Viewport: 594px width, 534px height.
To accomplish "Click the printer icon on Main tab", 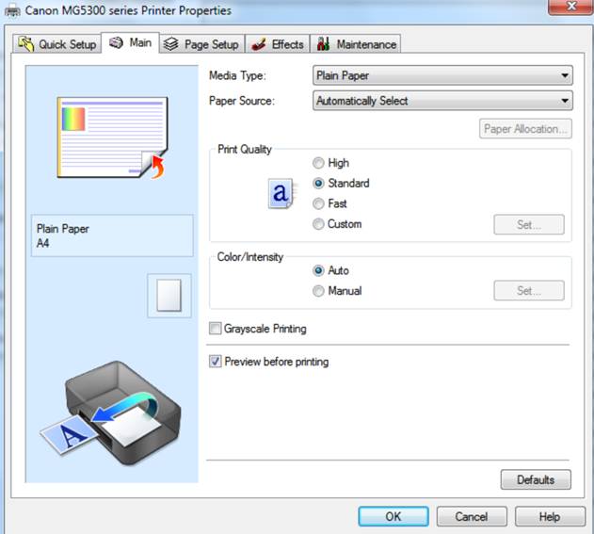I will tap(116, 42).
